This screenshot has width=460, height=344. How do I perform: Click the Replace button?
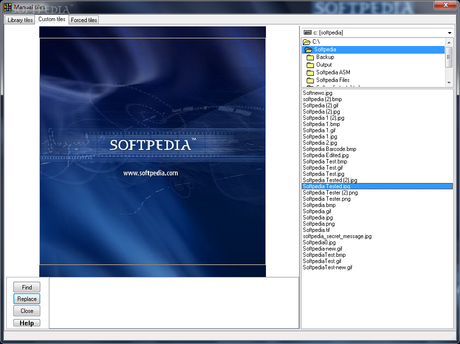[27, 299]
